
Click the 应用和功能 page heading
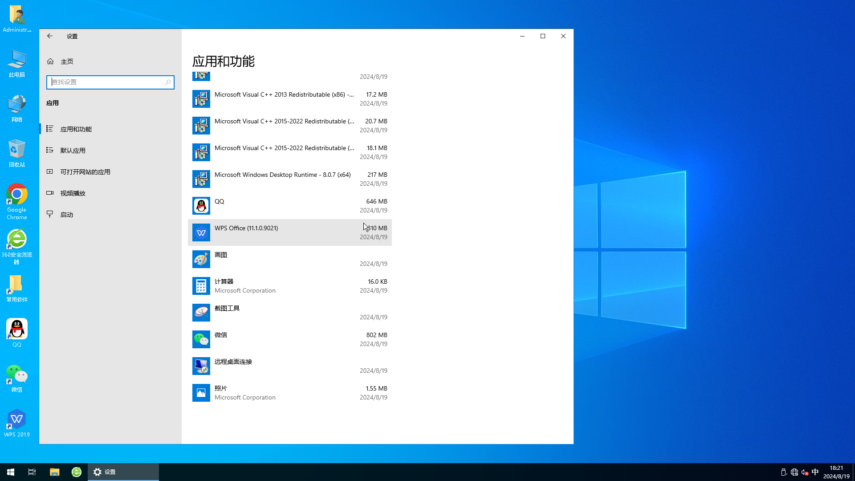(224, 61)
